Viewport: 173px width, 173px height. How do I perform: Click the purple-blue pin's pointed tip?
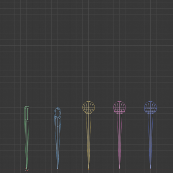pyautogui.click(x=150, y=167)
